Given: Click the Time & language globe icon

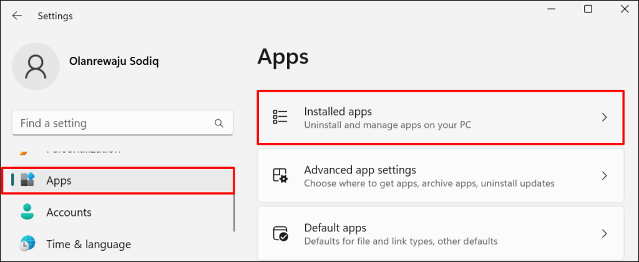Looking at the screenshot, I should pos(27,244).
